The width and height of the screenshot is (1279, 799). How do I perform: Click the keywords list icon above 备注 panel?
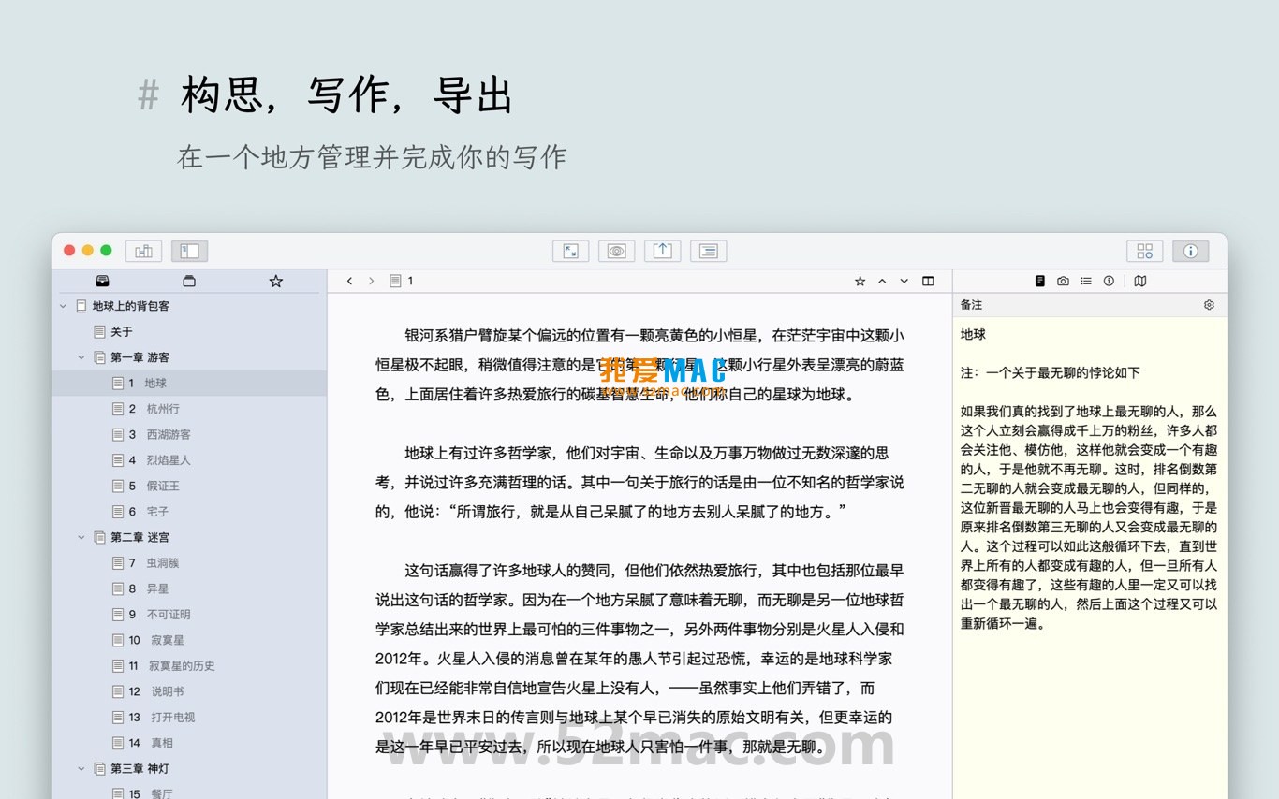pos(1088,281)
